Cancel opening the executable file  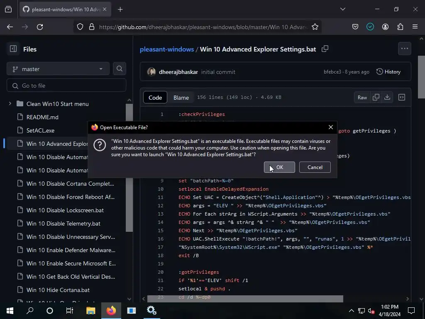315,167
